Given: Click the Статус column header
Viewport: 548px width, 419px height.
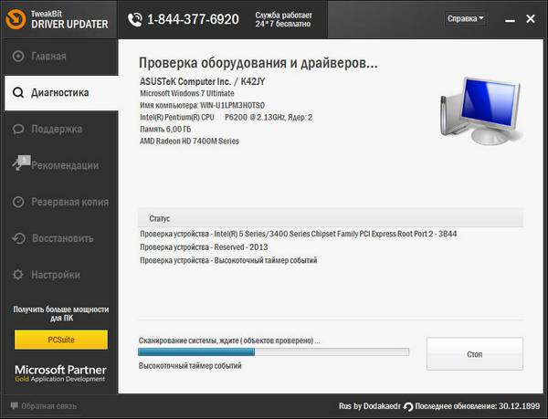Looking at the screenshot, I should tap(159, 219).
